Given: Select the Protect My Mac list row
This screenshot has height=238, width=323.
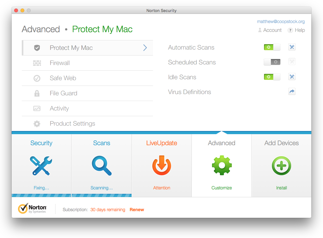Looking at the screenshot, I should coord(87,48).
